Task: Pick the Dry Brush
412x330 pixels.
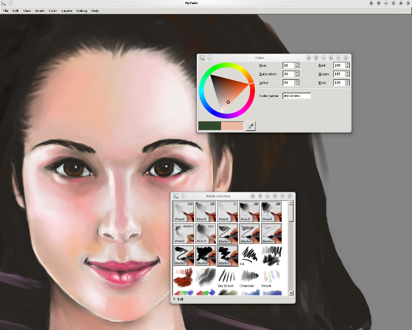Action: tap(226, 275)
